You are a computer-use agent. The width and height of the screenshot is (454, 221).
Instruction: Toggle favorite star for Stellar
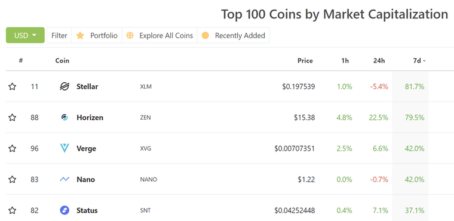click(x=12, y=86)
